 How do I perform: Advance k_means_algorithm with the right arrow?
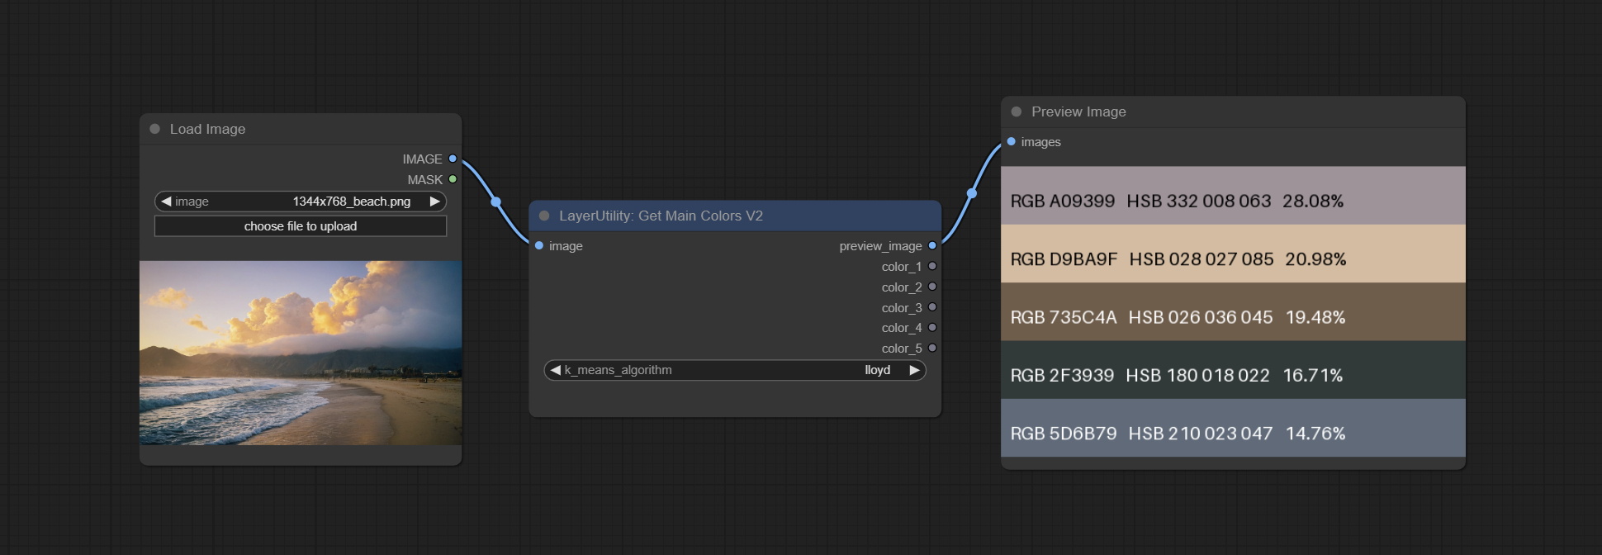coord(914,370)
